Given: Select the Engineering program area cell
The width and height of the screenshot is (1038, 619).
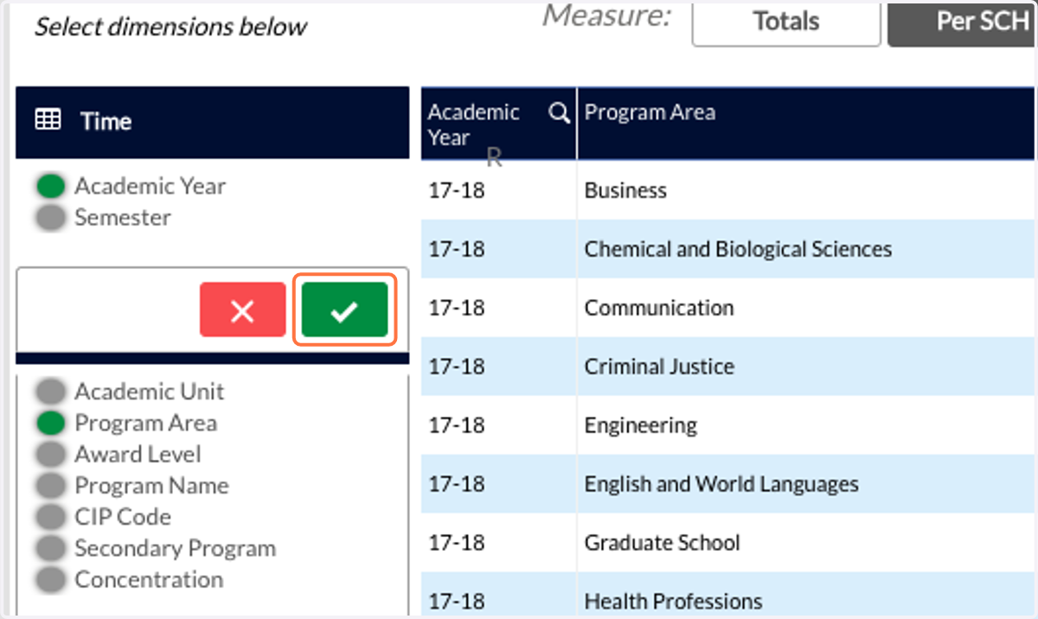Looking at the screenshot, I should pos(805,425).
